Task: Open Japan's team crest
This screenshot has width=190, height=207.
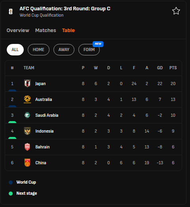Action: point(27,84)
